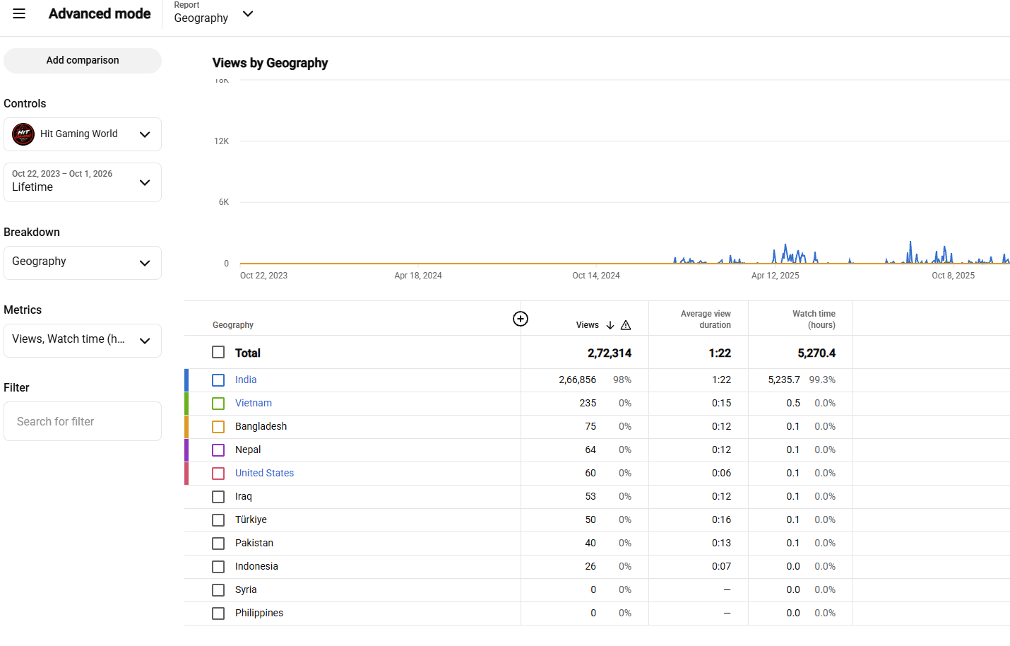Uncheck the India row checkbox
Viewport: 1010px width, 646px height.
(218, 380)
